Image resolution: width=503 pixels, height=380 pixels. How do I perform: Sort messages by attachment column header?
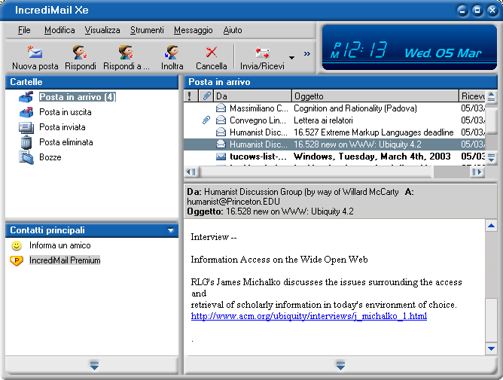tap(206, 96)
